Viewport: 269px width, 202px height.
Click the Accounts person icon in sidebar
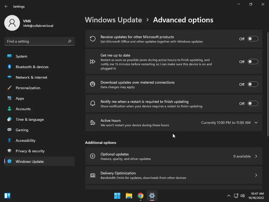point(9,109)
